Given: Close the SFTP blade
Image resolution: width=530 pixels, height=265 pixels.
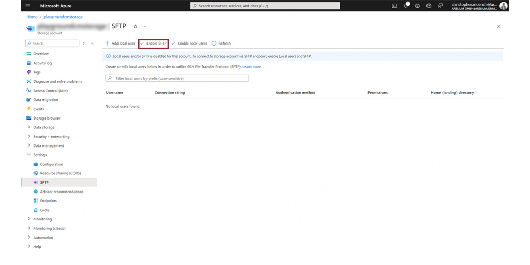Looking at the screenshot, I should tap(499, 26).
